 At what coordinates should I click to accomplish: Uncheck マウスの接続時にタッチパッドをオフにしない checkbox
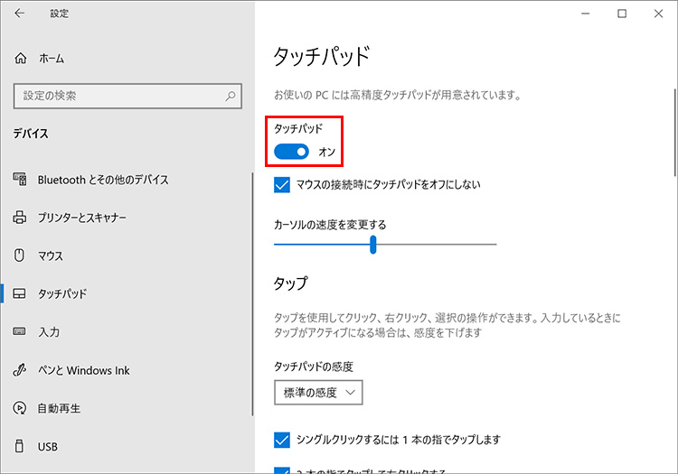(281, 185)
